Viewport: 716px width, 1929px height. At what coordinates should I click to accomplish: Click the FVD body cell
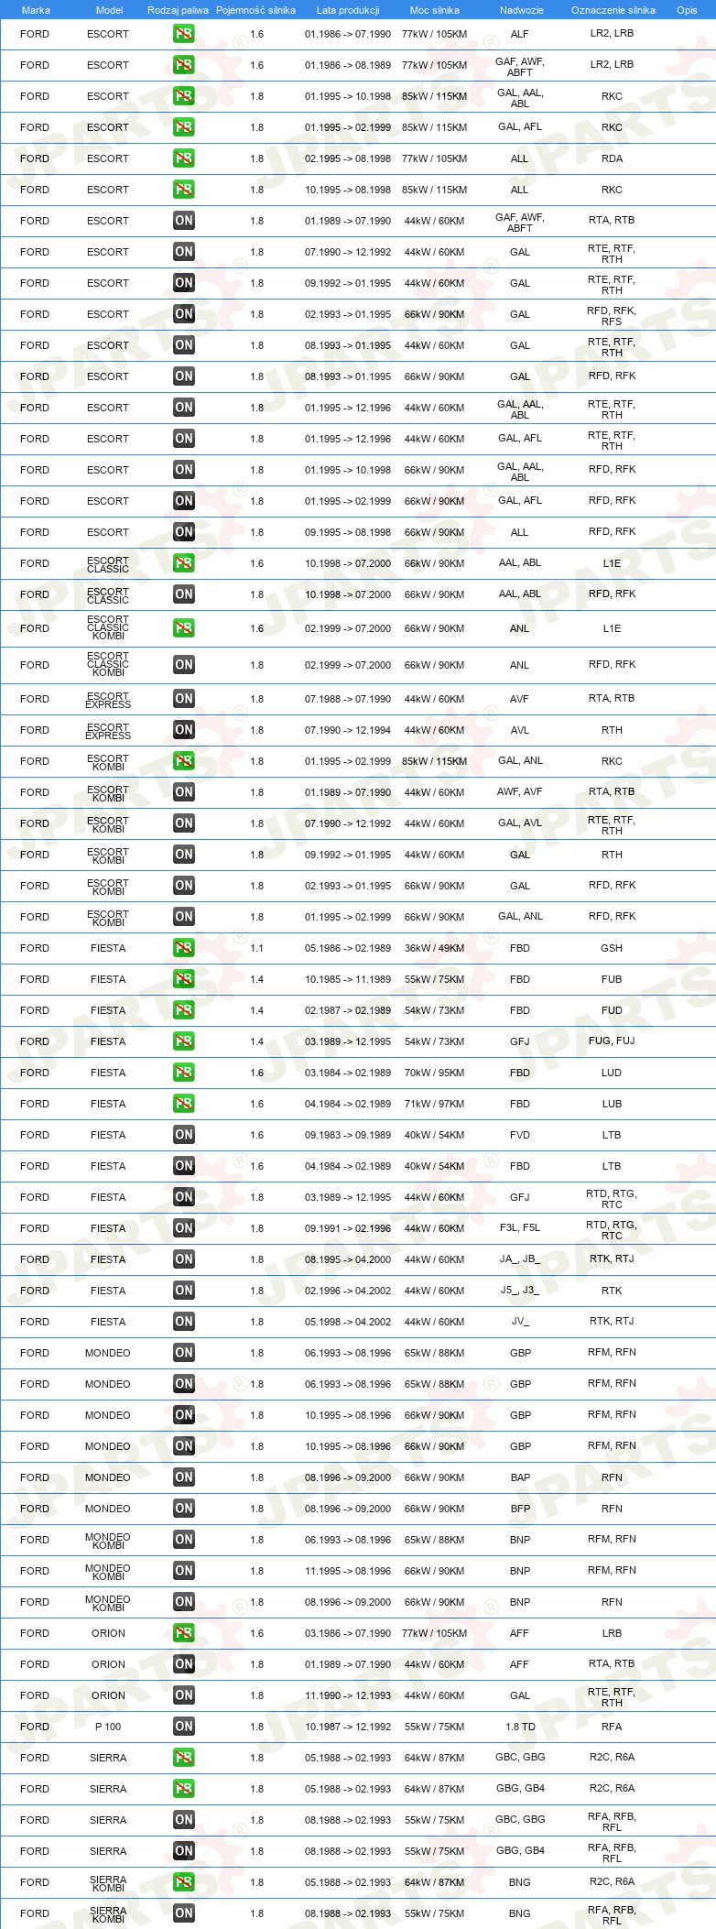520,1135
